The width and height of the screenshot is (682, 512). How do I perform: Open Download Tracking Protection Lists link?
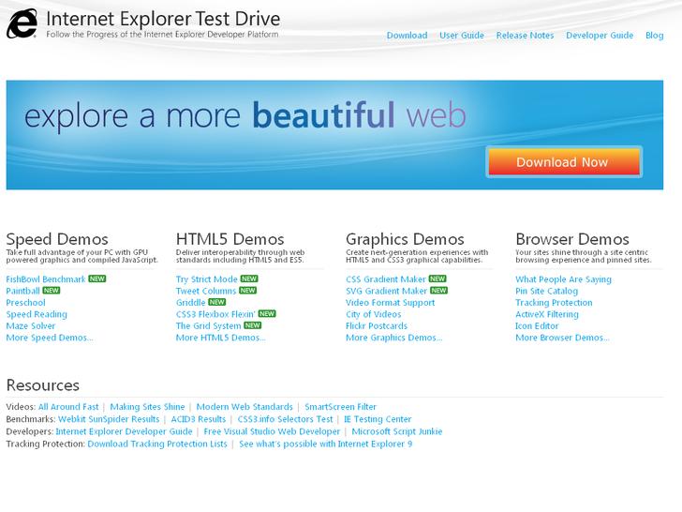click(157, 444)
